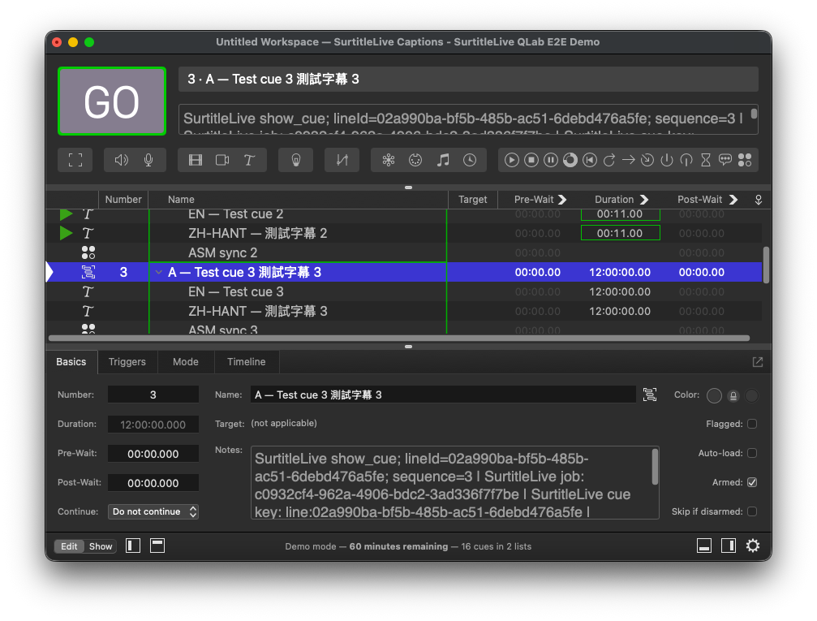Image resolution: width=817 pixels, height=621 pixels.
Task: Click the group cue icon beside Name field
Action: [x=650, y=395]
